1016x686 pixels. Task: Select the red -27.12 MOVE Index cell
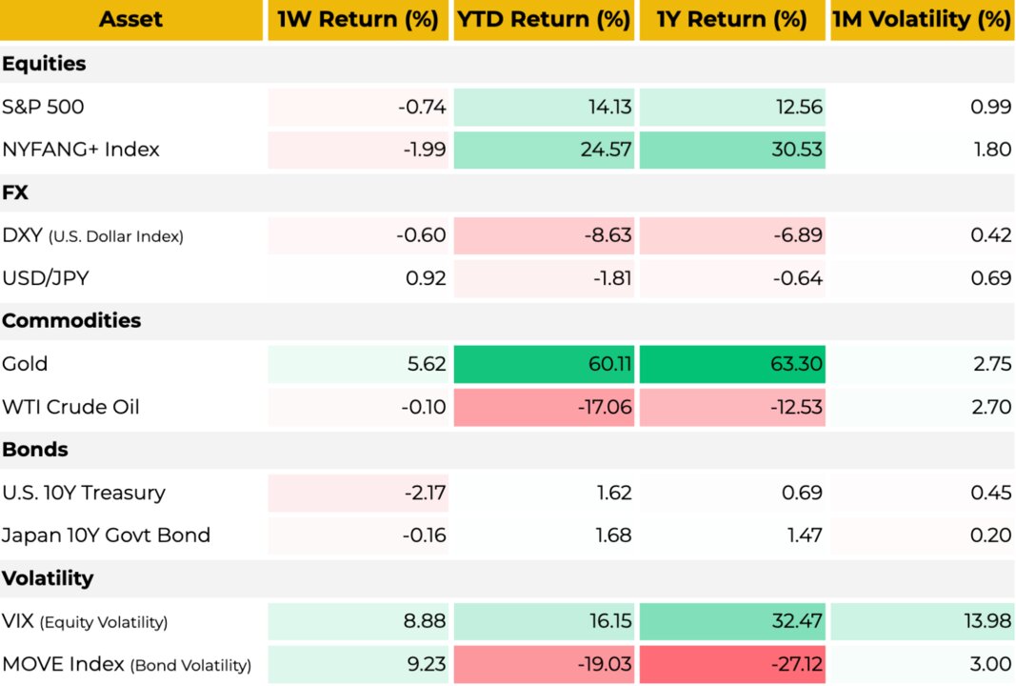coord(731,664)
